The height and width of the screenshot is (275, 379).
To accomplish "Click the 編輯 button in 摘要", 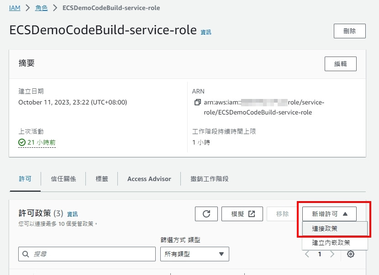I will tap(340, 64).
